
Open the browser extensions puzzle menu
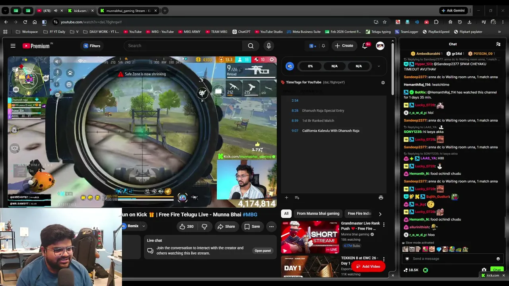click(436, 22)
